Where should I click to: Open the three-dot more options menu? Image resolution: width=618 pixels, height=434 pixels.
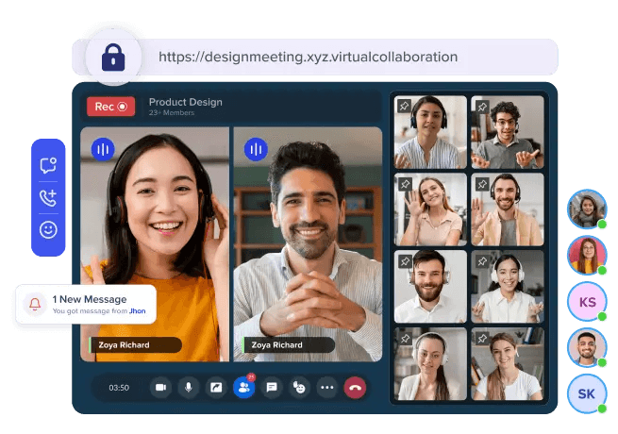pyautogui.click(x=327, y=388)
